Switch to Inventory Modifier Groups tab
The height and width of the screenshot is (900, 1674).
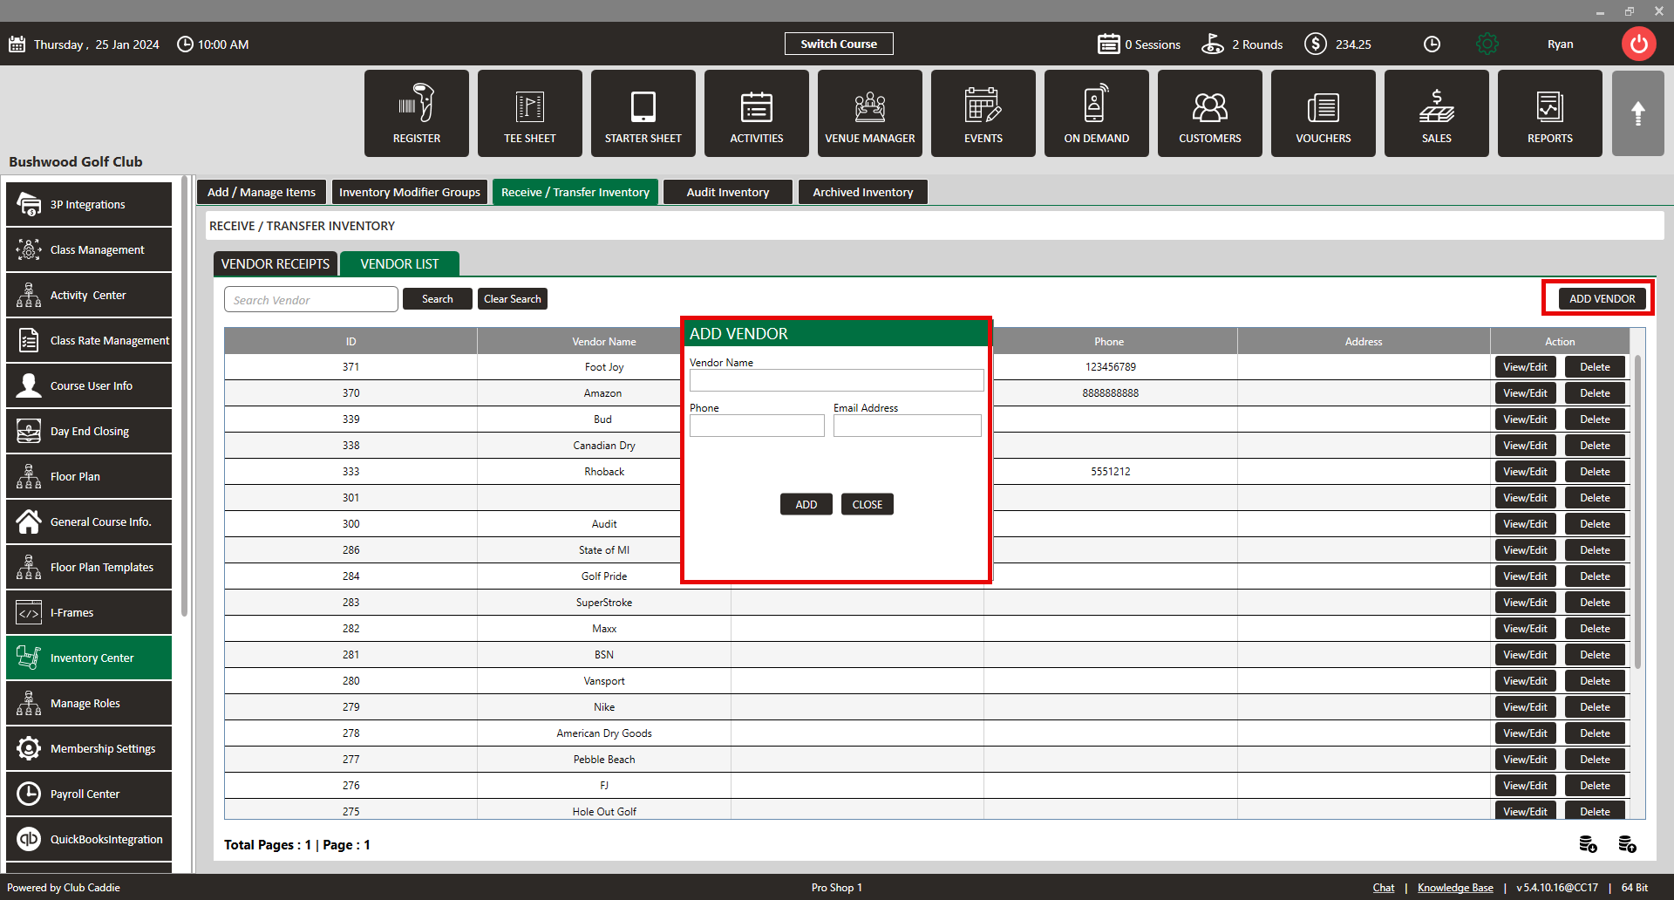[x=410, y=192]
